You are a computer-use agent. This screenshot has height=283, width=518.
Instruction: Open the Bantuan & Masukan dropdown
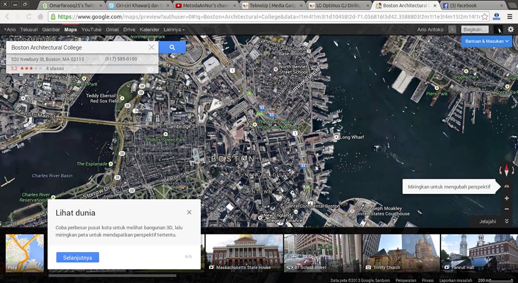[x=487, y=42]
